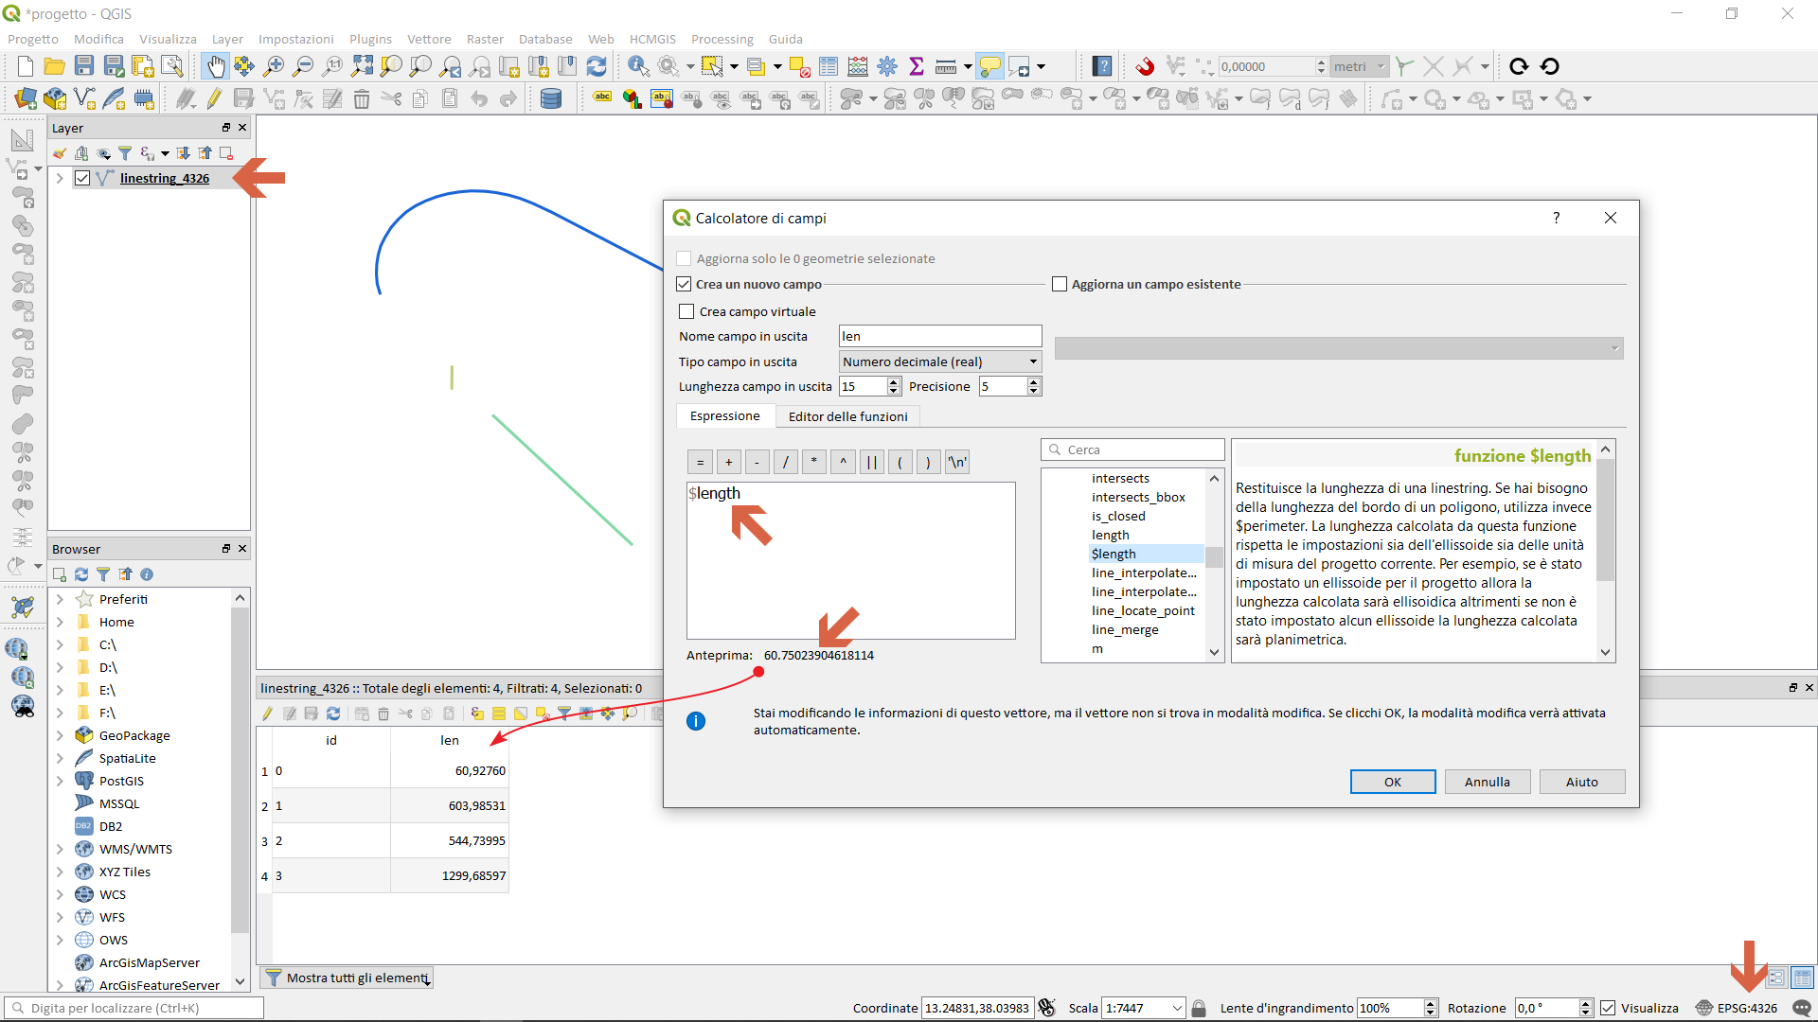Click the Identify Features icon
This screenshot has height=1022, width=1818.
coord(638,66)
